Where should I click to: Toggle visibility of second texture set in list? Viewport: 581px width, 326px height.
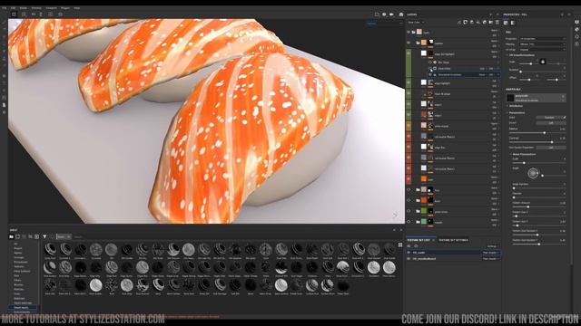point(409,259)
